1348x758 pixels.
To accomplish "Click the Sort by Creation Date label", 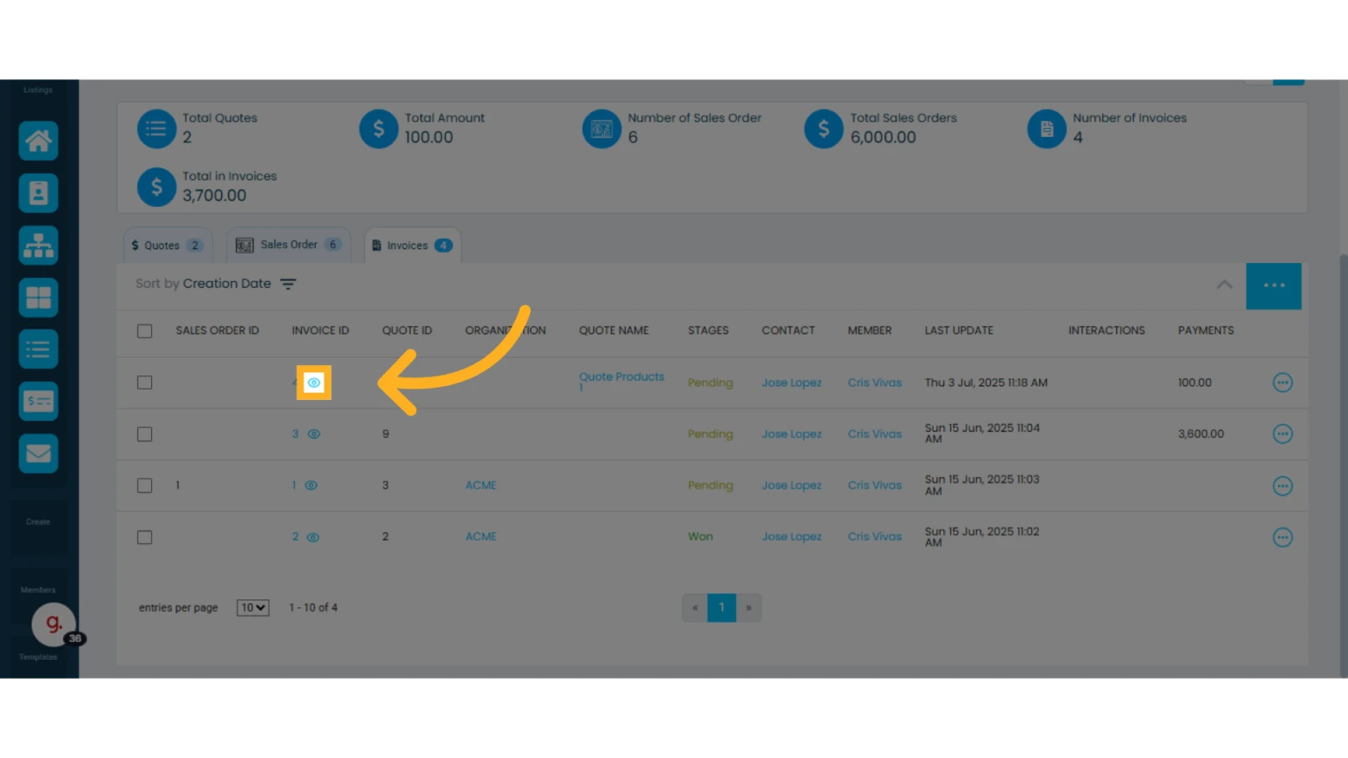I will click(x=203, y=284).
